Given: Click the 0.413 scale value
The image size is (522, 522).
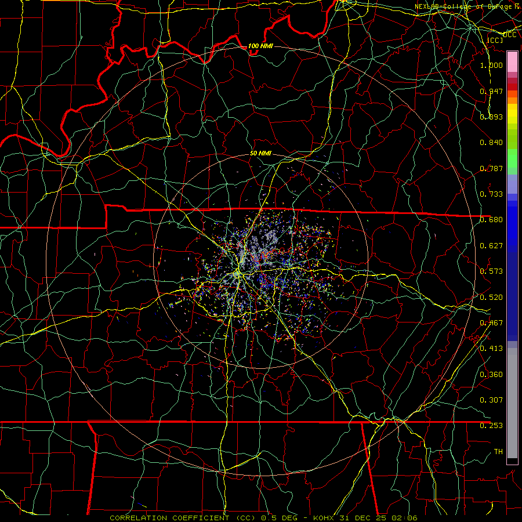Looking at the screenshot, I should point(491,349).
